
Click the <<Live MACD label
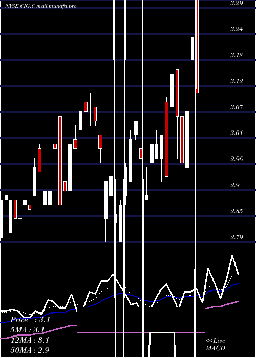click(x=216, y=344)
